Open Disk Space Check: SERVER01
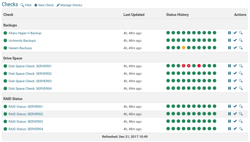 pyautogui.click(x=30, y=66)
